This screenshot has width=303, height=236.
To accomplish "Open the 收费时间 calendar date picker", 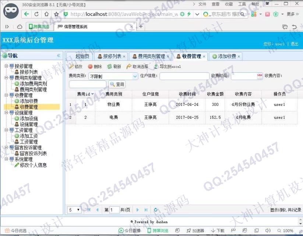I will pyautogui.click(x=260, y=76).
